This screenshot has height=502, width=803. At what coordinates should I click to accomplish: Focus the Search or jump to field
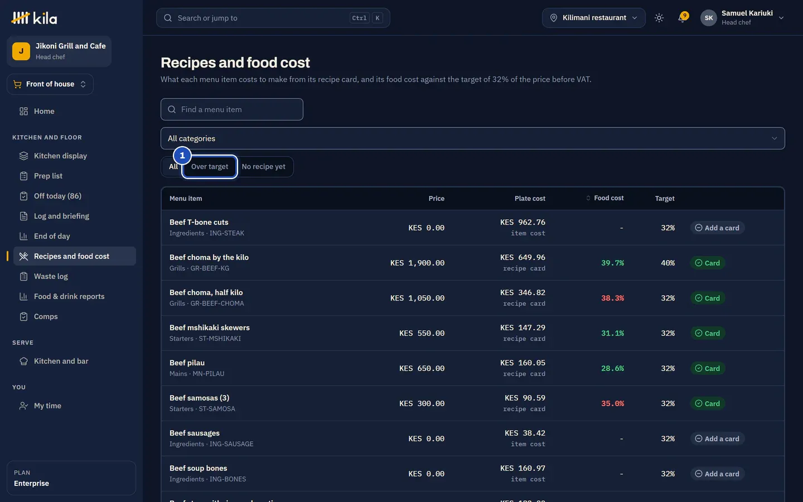[273, 18]
